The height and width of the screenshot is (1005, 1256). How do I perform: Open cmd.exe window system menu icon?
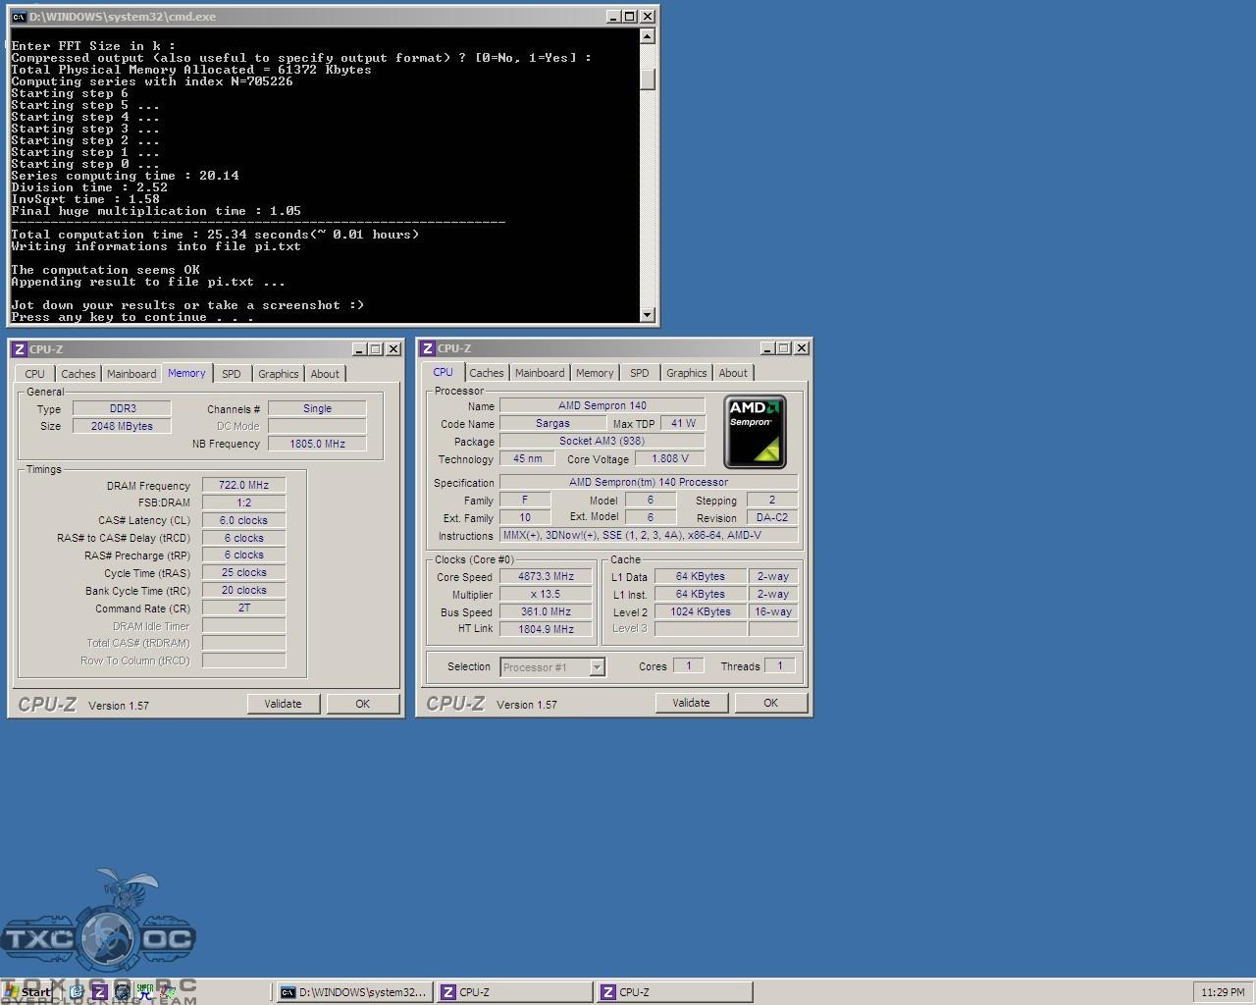[x=18, y=17]
